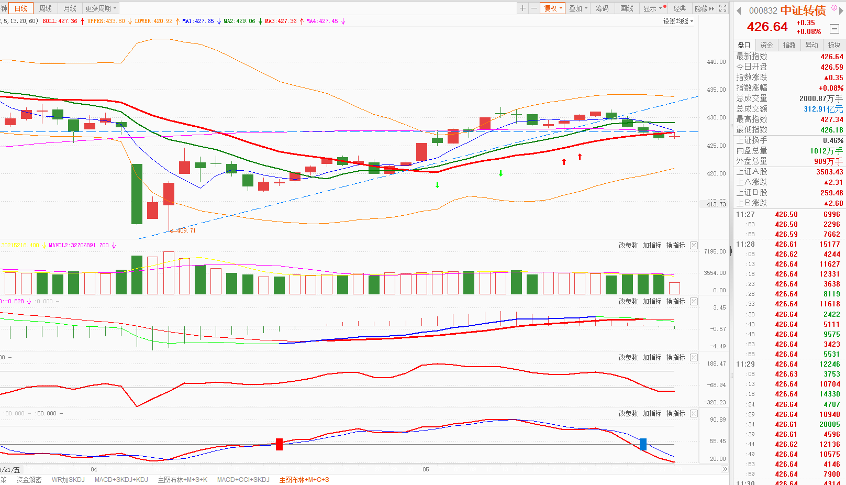This screenshot has height=485, width=846.
Task: Click the red marker bar in SKDJ panel
Action: 279,444
